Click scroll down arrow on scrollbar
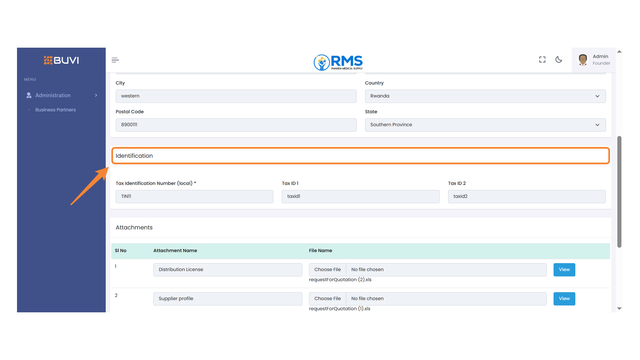640x360 pixels. (619, 309)
